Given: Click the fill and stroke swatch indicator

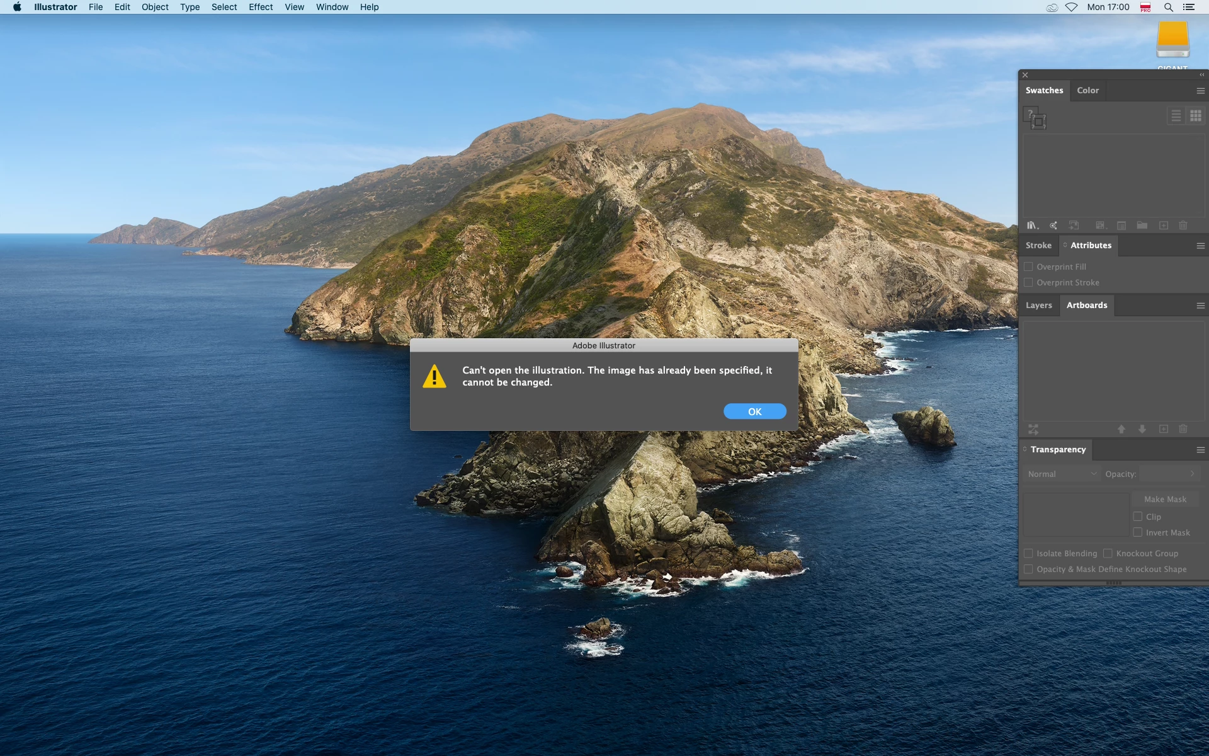Looking at the screenshot, I should click(1035, 118).
